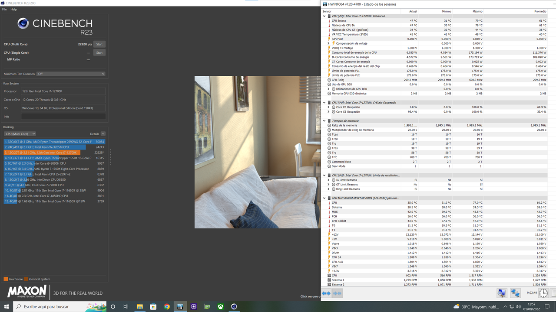Open the Details dropdown in Ranking
This screenshot has height=312, width=556.
point(103,134)
